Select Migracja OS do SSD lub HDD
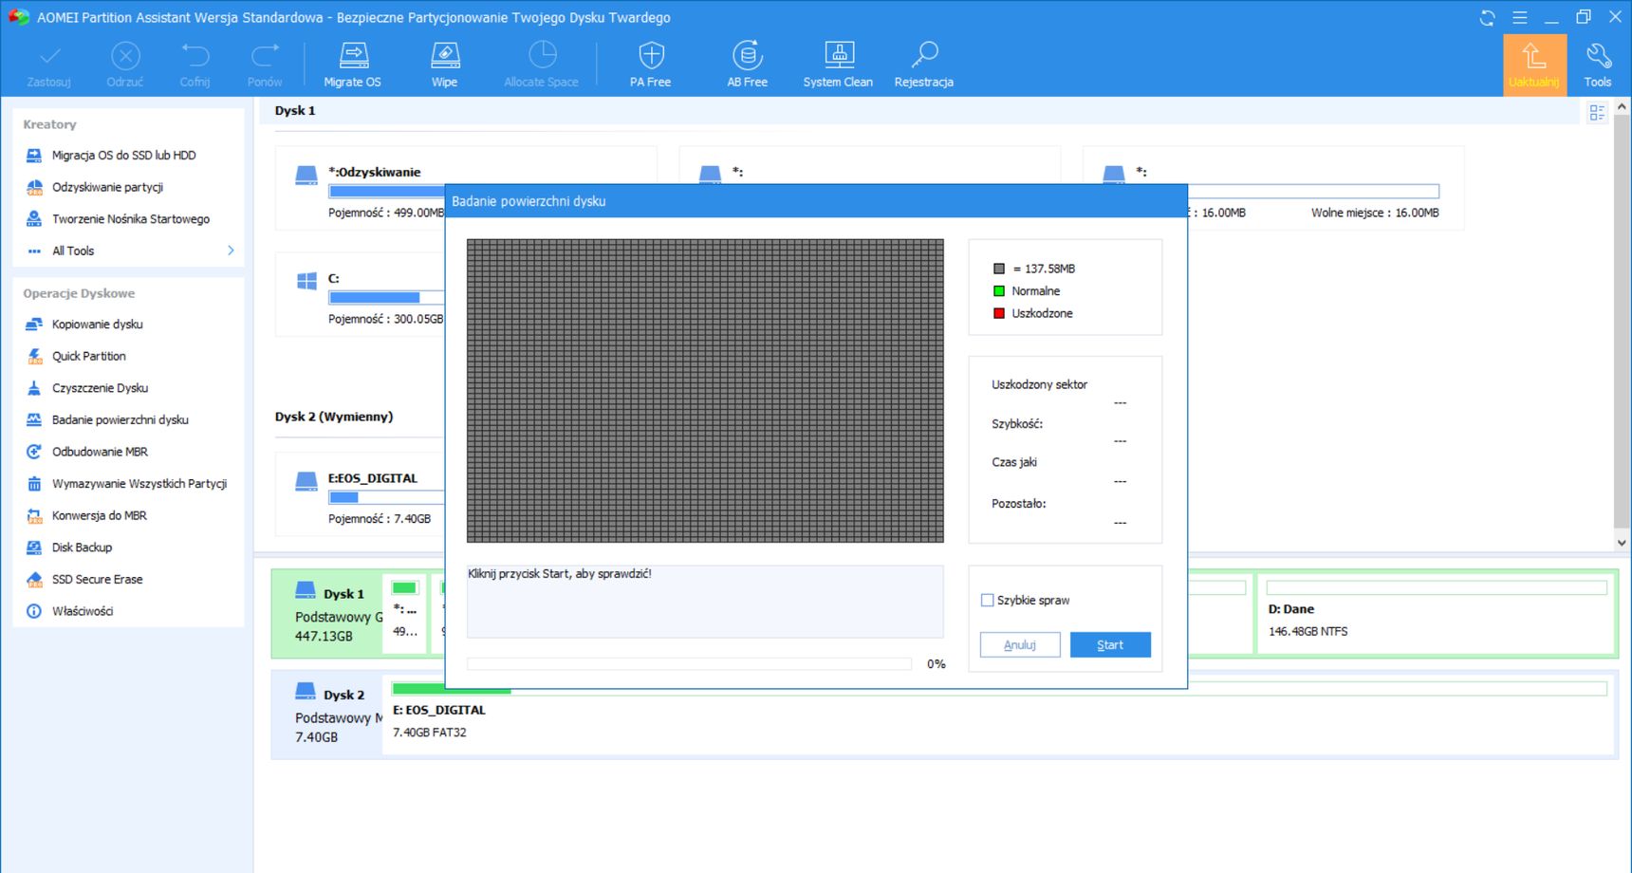This screenshot has height=873, width=1632. pyautogui.click(x=124, y=156)
